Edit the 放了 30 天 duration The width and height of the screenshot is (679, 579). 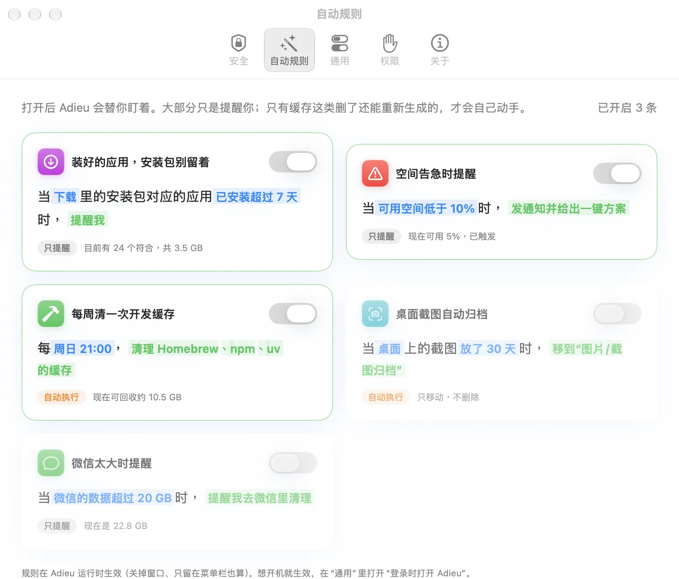click(x=488, y=348)
